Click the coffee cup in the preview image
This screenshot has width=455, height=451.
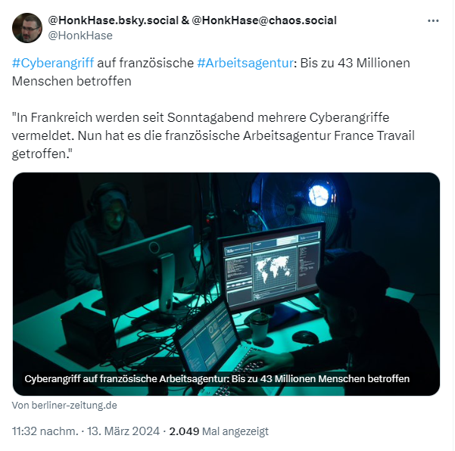pyautogui.click(x=259, y=328)
